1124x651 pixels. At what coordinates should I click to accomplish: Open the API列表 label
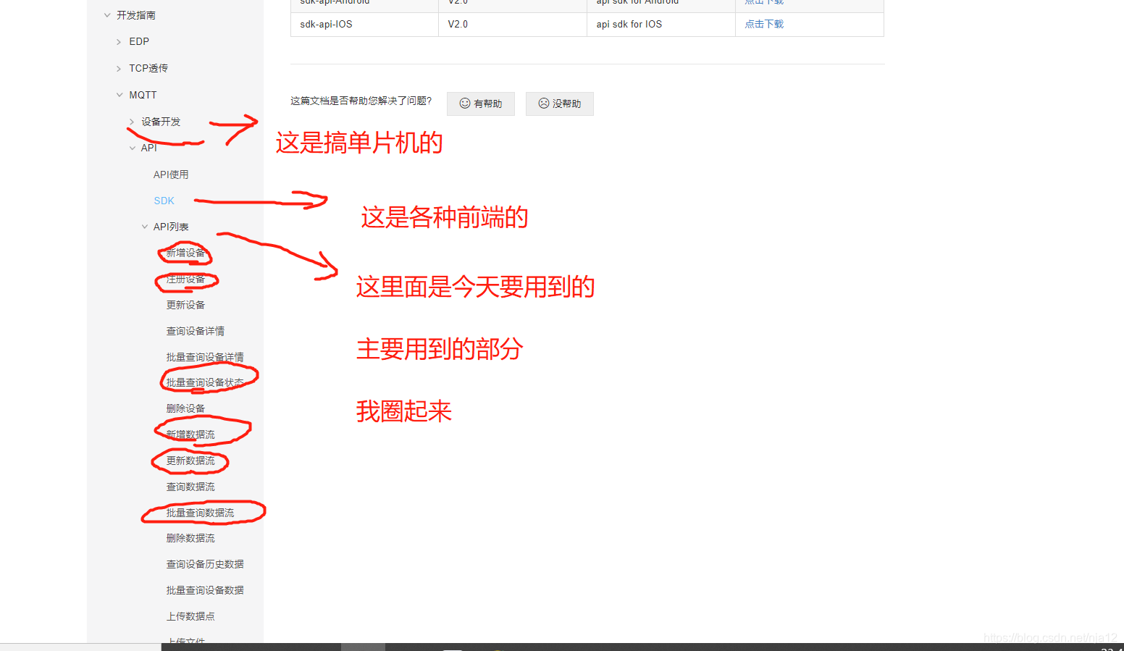pyautogui.click(x=171, y=227)
